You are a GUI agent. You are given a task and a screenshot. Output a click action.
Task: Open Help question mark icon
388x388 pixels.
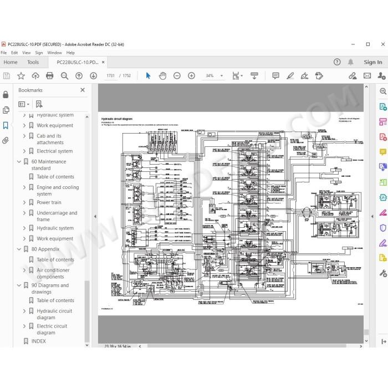[337, 62]
